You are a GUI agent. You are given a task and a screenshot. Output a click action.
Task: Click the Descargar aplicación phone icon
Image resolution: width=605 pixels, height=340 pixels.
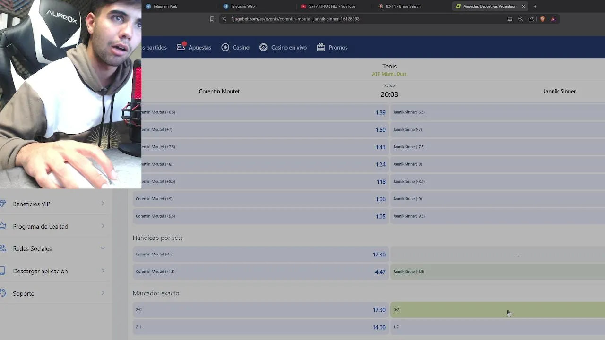pos(2,271)
